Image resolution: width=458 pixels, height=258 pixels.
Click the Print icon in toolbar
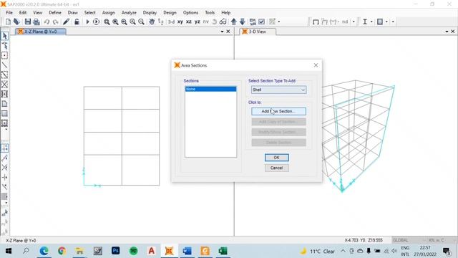click(36, 21)
